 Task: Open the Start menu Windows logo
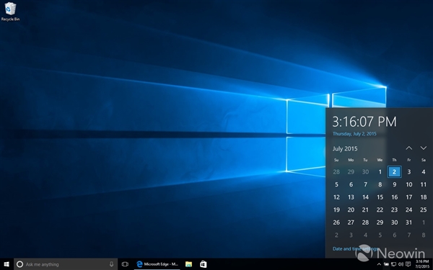(x=6, y=264)
